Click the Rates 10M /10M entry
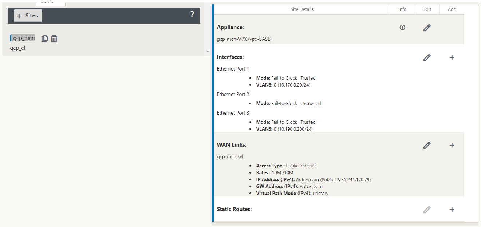 [275, 172]
